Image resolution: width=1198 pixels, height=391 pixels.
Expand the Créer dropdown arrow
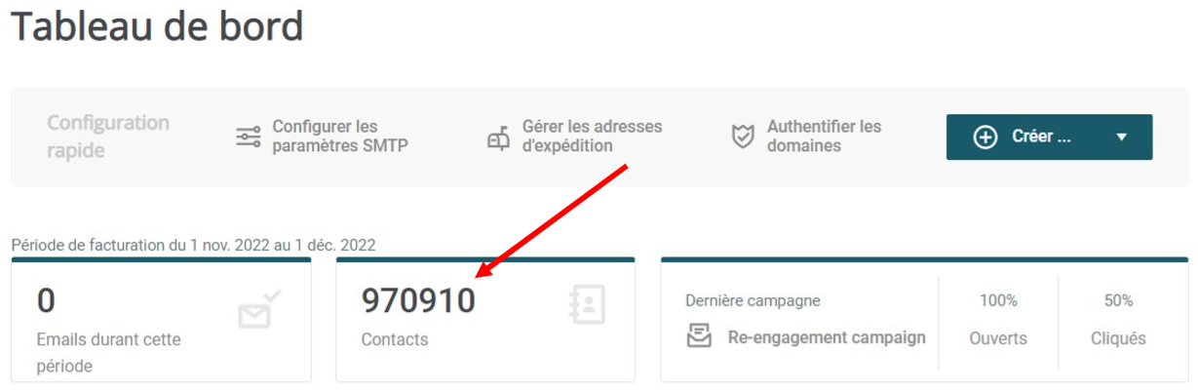click(x=1121, y=137)
